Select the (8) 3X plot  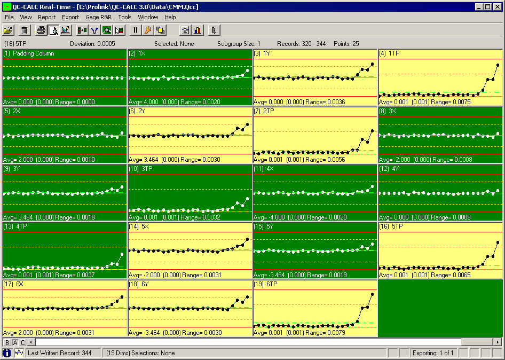(x=440, y=135)
